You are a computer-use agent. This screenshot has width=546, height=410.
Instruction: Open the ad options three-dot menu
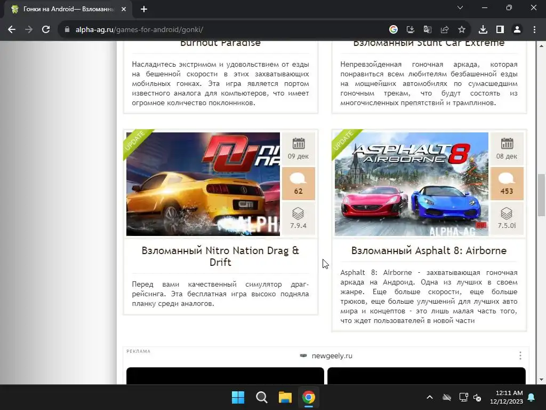pyautogui.click(x=520, y=356)
